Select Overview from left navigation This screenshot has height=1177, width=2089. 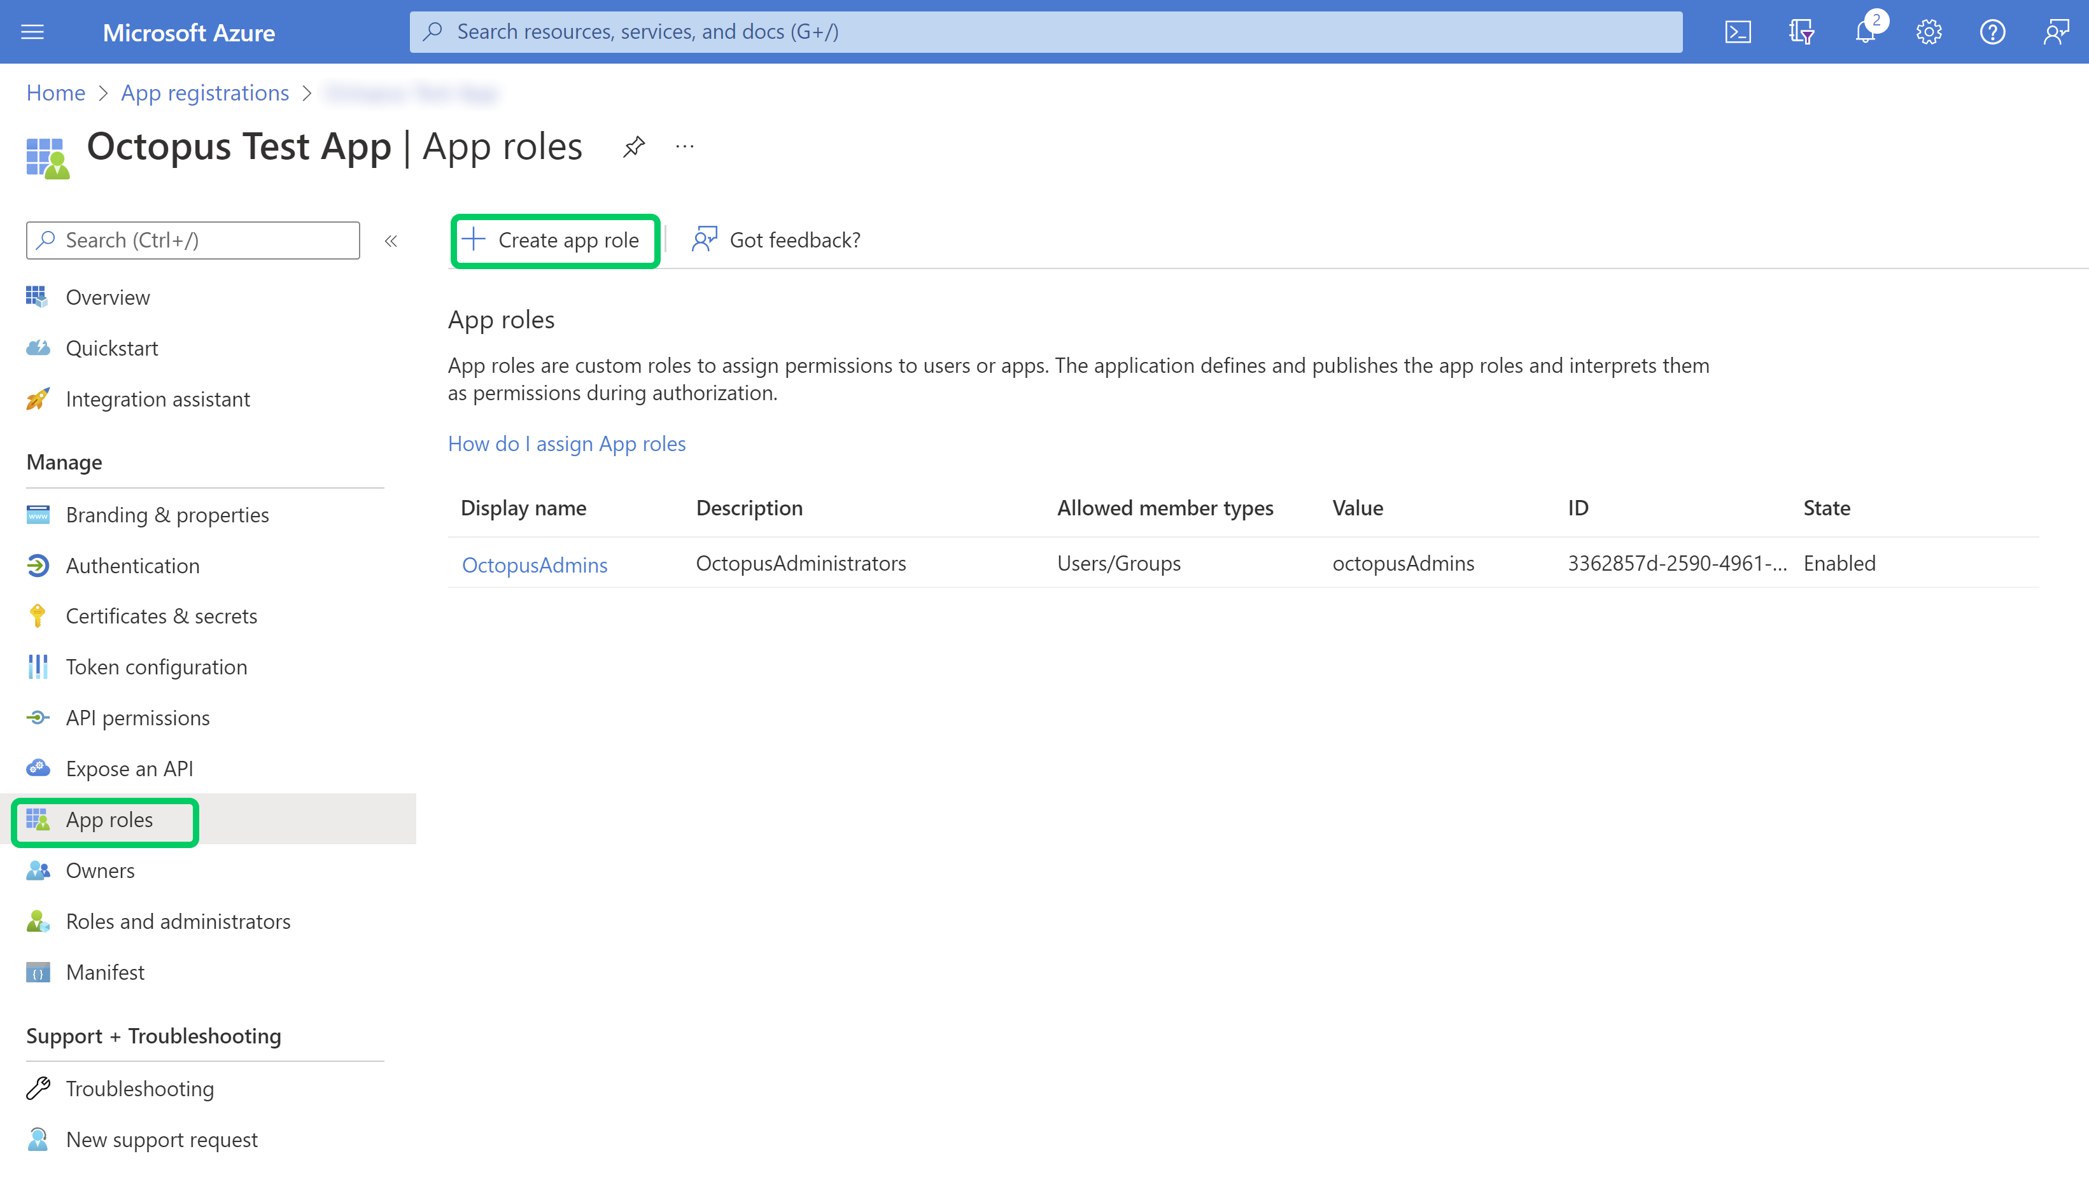pos(108,295)
